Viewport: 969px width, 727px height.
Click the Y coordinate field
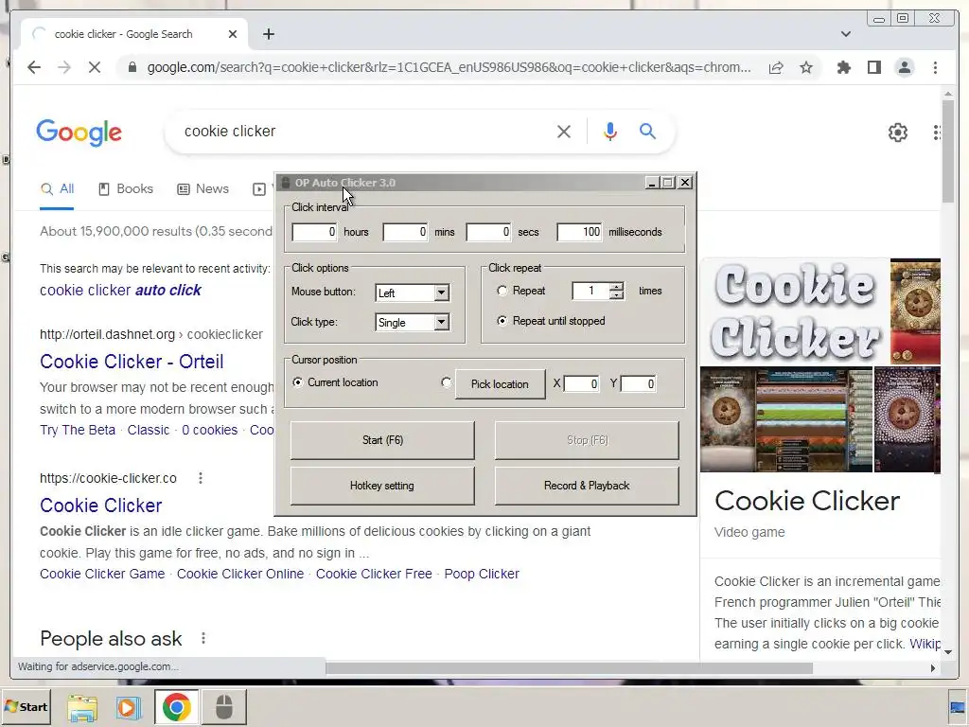[638, 384]
